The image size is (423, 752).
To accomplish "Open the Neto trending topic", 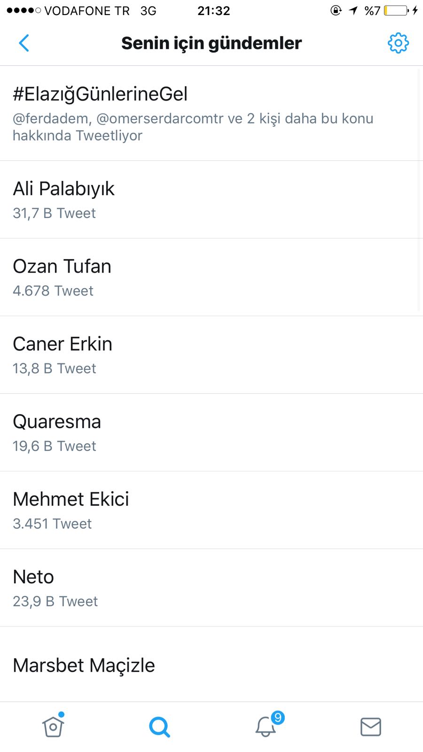I will 33,577.
